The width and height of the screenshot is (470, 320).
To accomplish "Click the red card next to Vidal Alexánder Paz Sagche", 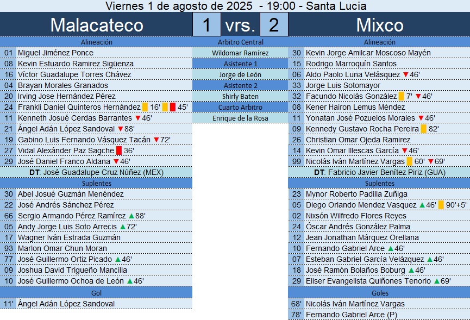I will coord(118,150).
